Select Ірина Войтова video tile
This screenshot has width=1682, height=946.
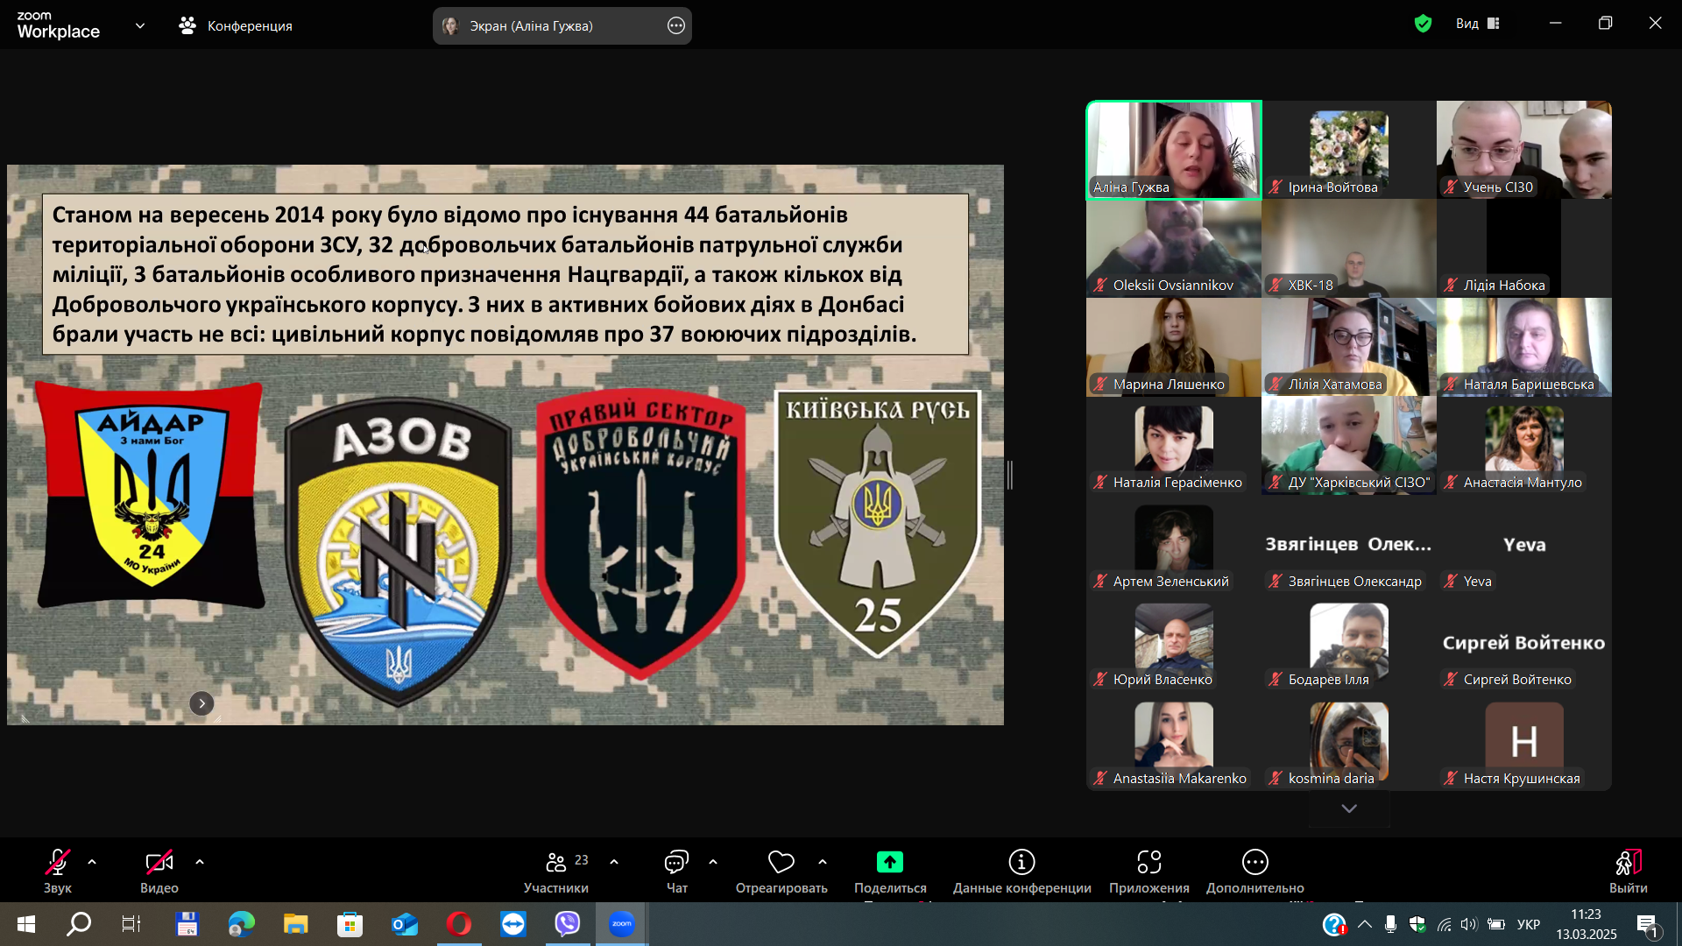(1349, 150)
